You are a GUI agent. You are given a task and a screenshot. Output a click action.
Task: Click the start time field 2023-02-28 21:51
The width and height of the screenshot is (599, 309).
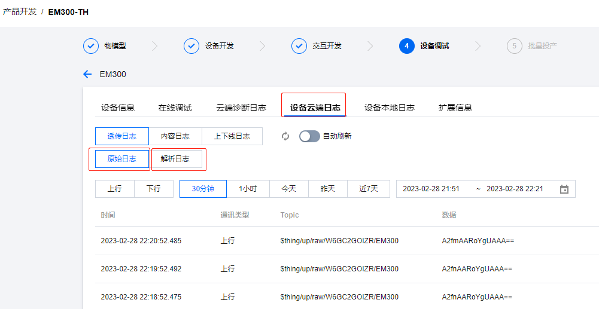click(x=431, y=189)
